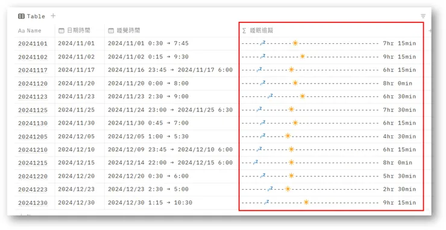Edit sleep time starting 2024/12/14 22:00
Screen dimensions: 446x230
tap(170, 163)
